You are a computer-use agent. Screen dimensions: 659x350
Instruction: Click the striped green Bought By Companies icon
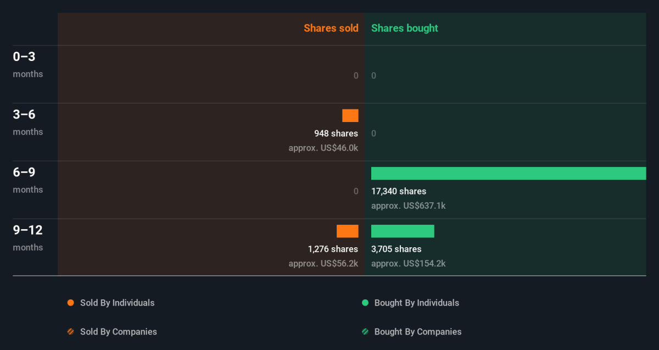[365, 332]
